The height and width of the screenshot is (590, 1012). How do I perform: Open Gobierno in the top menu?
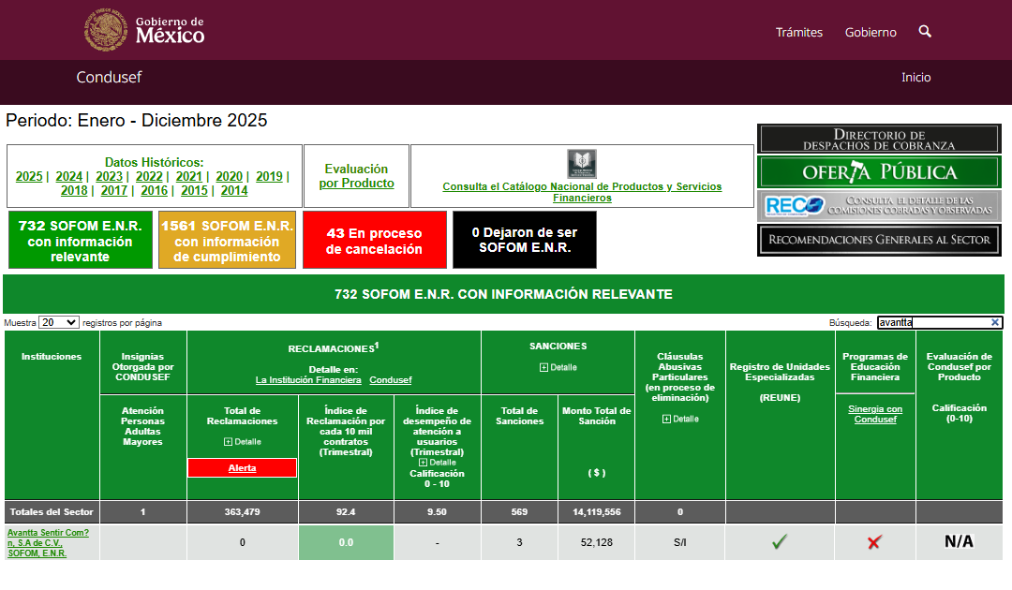(x=871, y=32)
